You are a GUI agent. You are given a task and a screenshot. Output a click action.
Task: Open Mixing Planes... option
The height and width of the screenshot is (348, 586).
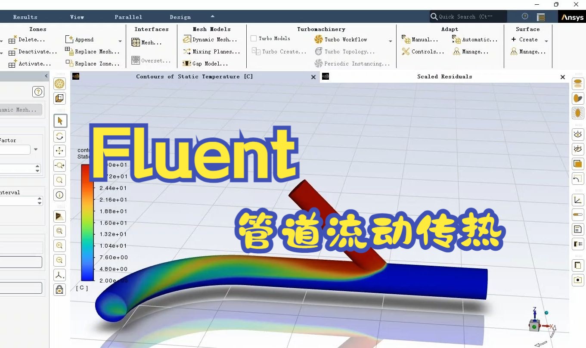[x=211, y=52]
